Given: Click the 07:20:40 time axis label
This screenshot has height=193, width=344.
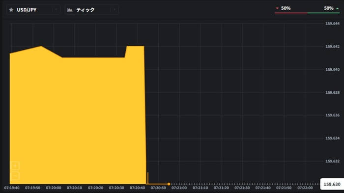Looking at the screenshot, I should point(137,188).
